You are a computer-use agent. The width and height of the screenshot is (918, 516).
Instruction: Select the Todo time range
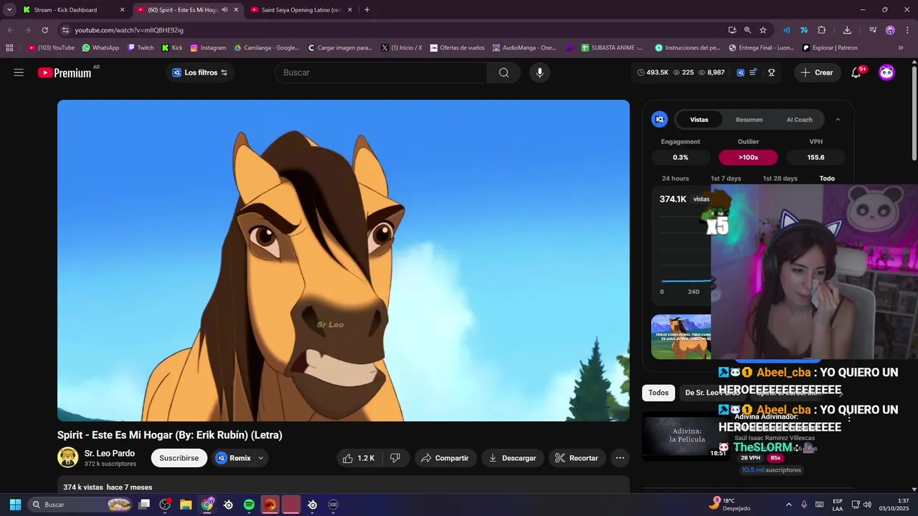coord(827,178)
